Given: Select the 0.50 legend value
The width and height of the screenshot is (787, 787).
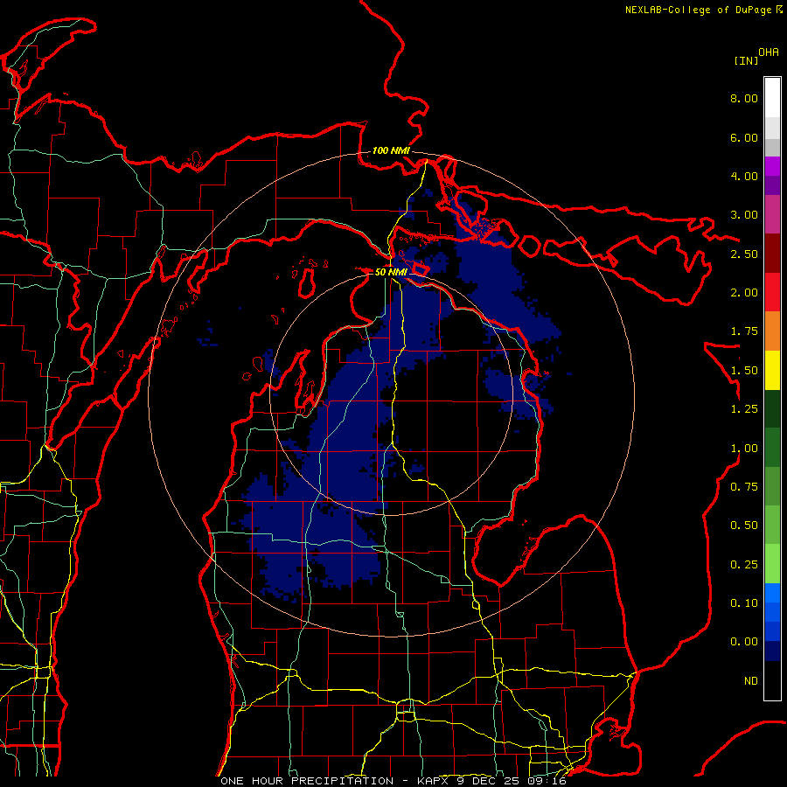Looking at the screenshot, I should (x=744, y=526).
